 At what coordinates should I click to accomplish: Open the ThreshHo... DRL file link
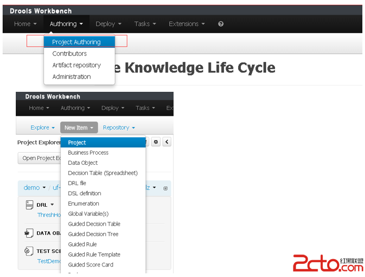tap(49, 215)
